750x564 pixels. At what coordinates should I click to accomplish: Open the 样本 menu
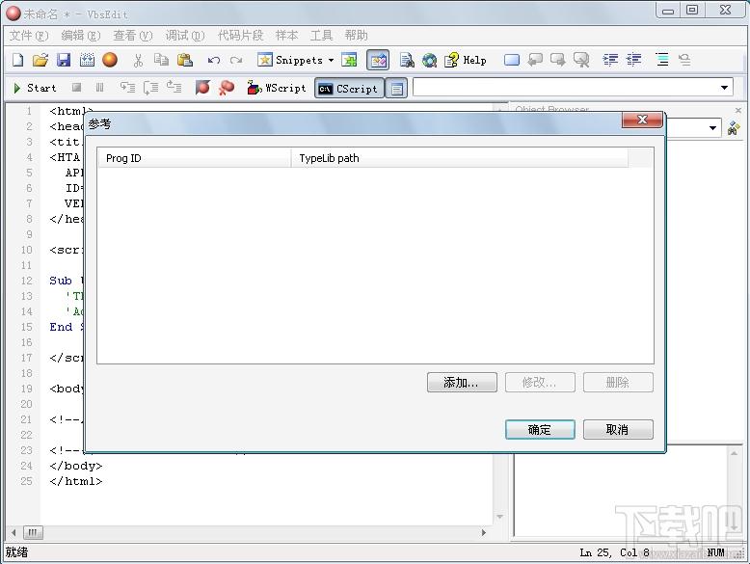[x=287, y=36]
